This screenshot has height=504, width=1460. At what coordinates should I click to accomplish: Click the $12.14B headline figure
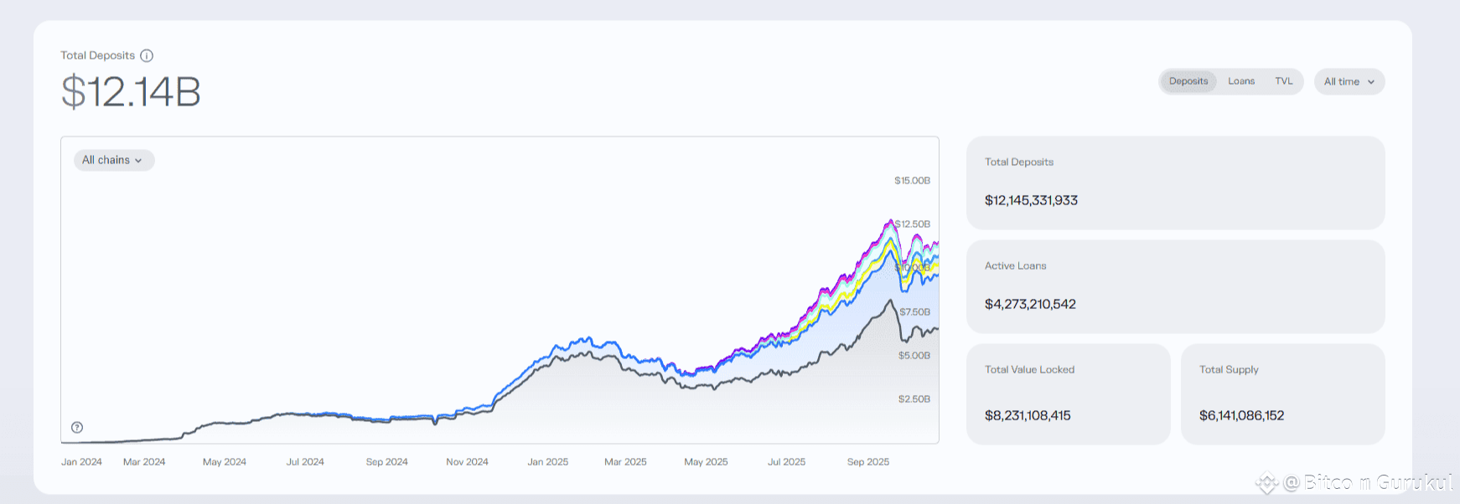(x=131, y=91)
